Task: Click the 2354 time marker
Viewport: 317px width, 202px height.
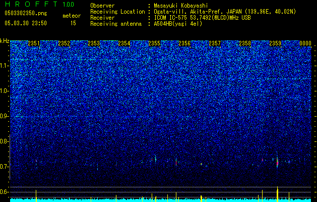Action: point(124,43)
